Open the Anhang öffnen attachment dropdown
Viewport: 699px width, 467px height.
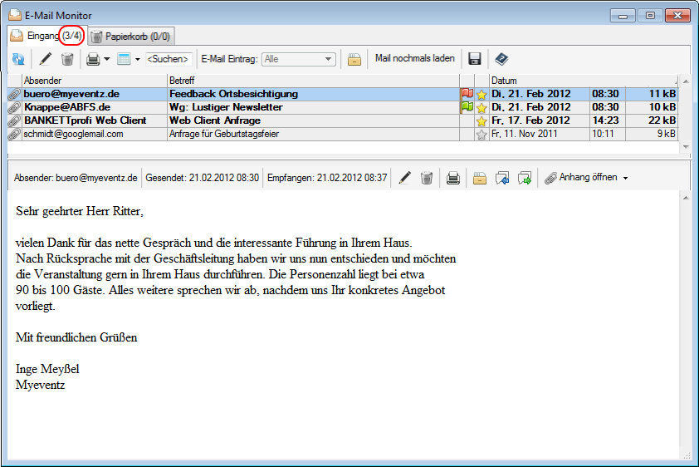point(586,178)
